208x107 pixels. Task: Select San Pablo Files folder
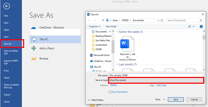click(x=102, y=41)
